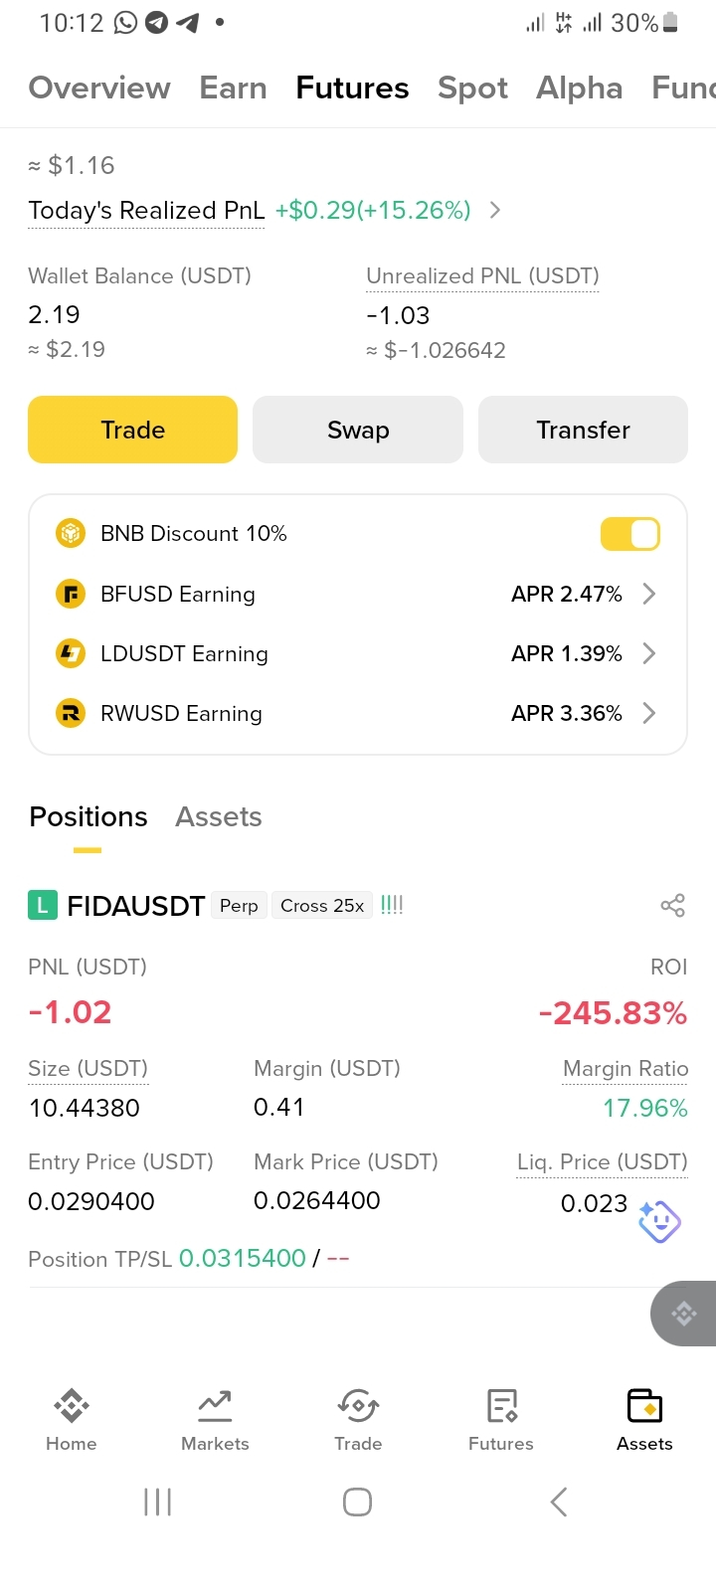This screenshot has width=716, height=1591.
Task: Go to Home in bottom navigation
Action: (72, 1420)
